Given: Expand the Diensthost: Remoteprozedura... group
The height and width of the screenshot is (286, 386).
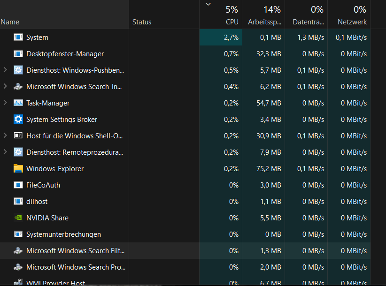Looking at the screenshot, I should pos(5,152).
